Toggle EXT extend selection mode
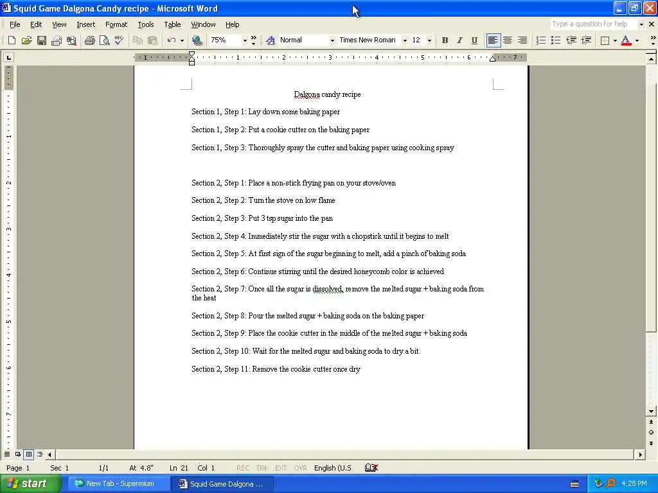The height and width of the screenshot is (493, 658). point(281,468)
